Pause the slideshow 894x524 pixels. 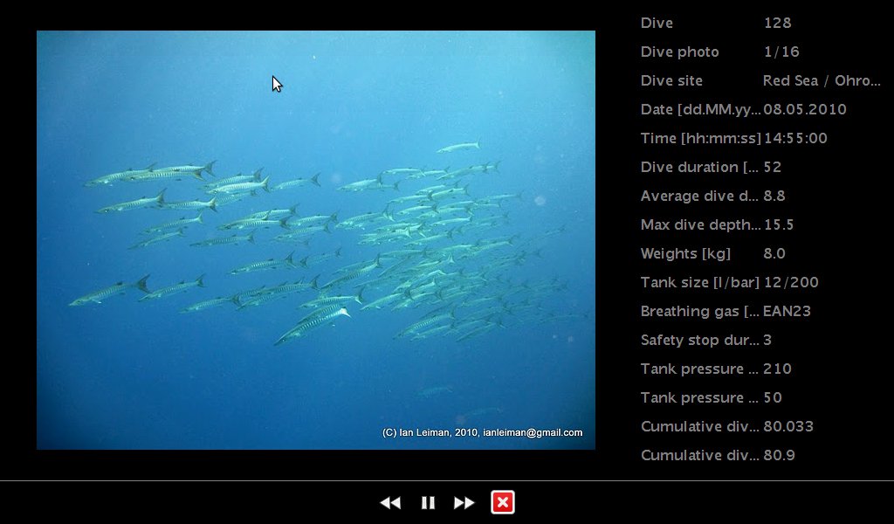[428, 502]
